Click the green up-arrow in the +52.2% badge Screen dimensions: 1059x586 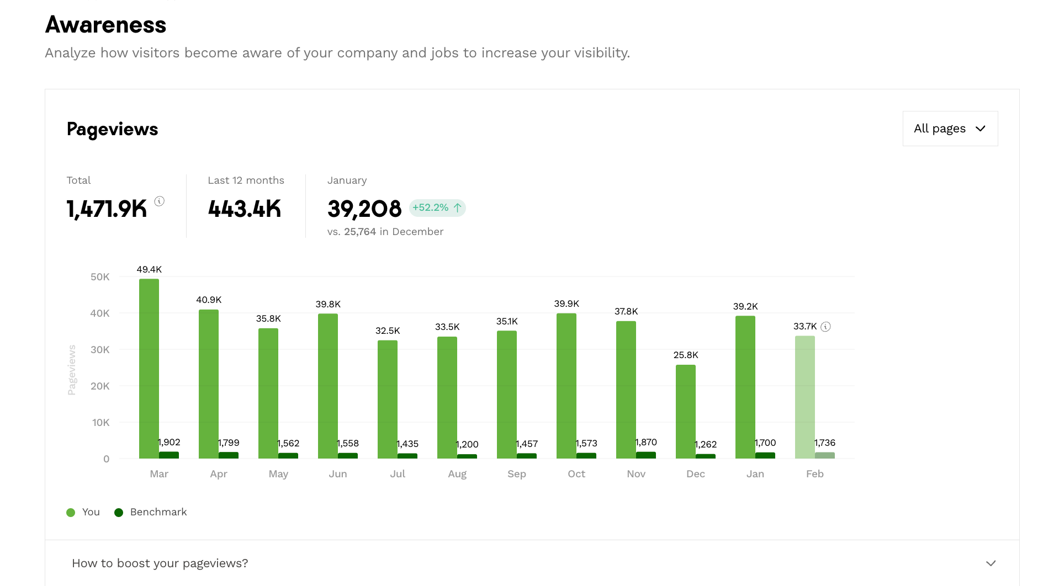(x=458, y=208)
